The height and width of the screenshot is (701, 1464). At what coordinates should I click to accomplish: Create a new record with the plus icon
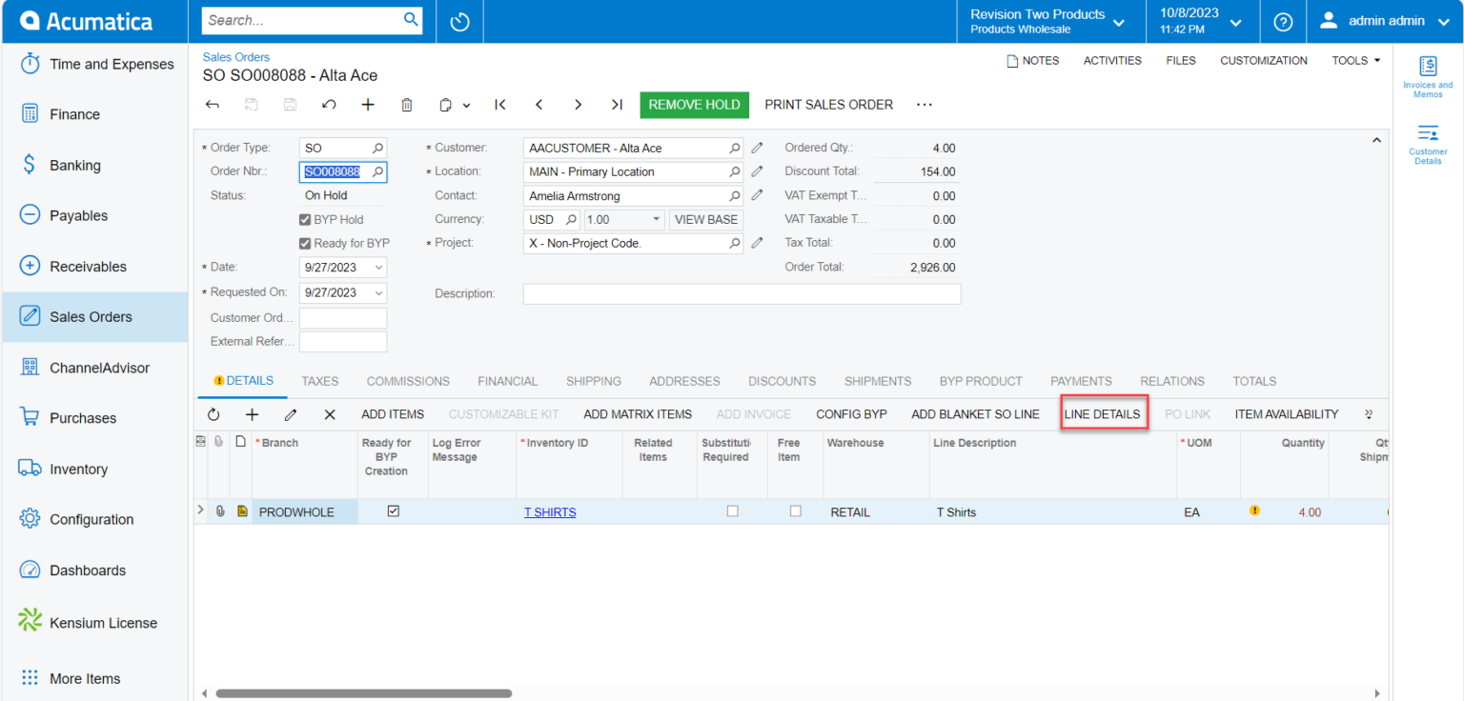tap(368, 105)
